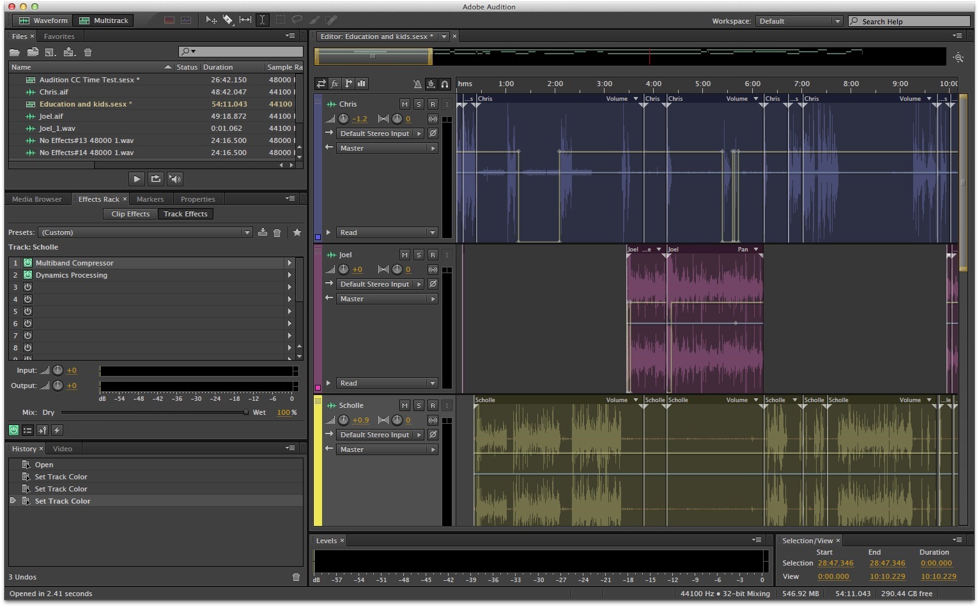Click Insert into Multitrack icon in Files panel
Image resolution: width=979 pixels, height=607 pixels.
(70, 52)
